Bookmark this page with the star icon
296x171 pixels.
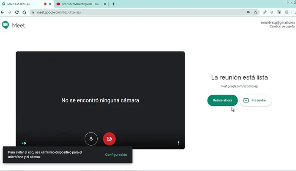click(255, 12)
